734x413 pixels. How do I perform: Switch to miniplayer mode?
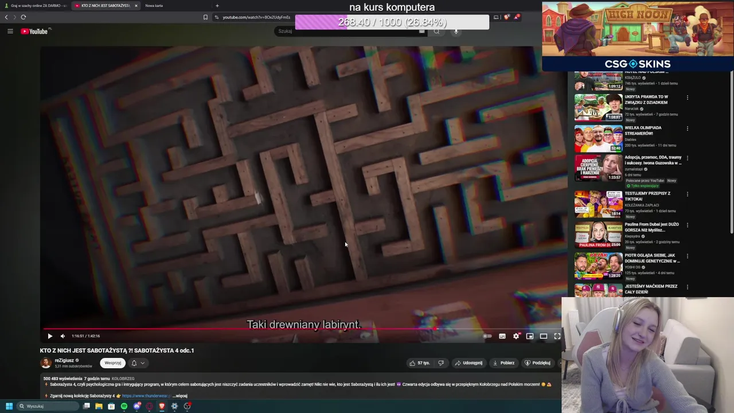tap(530, 336)
